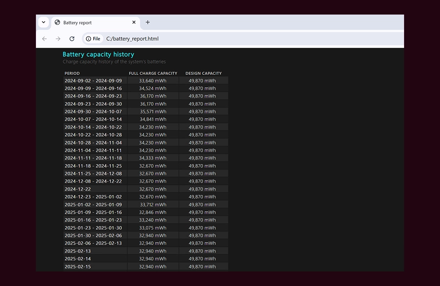Select period 2024-10-22 - 2024-10-28
This screenshot has height=286, width=440.
click(x=93, y=135)
